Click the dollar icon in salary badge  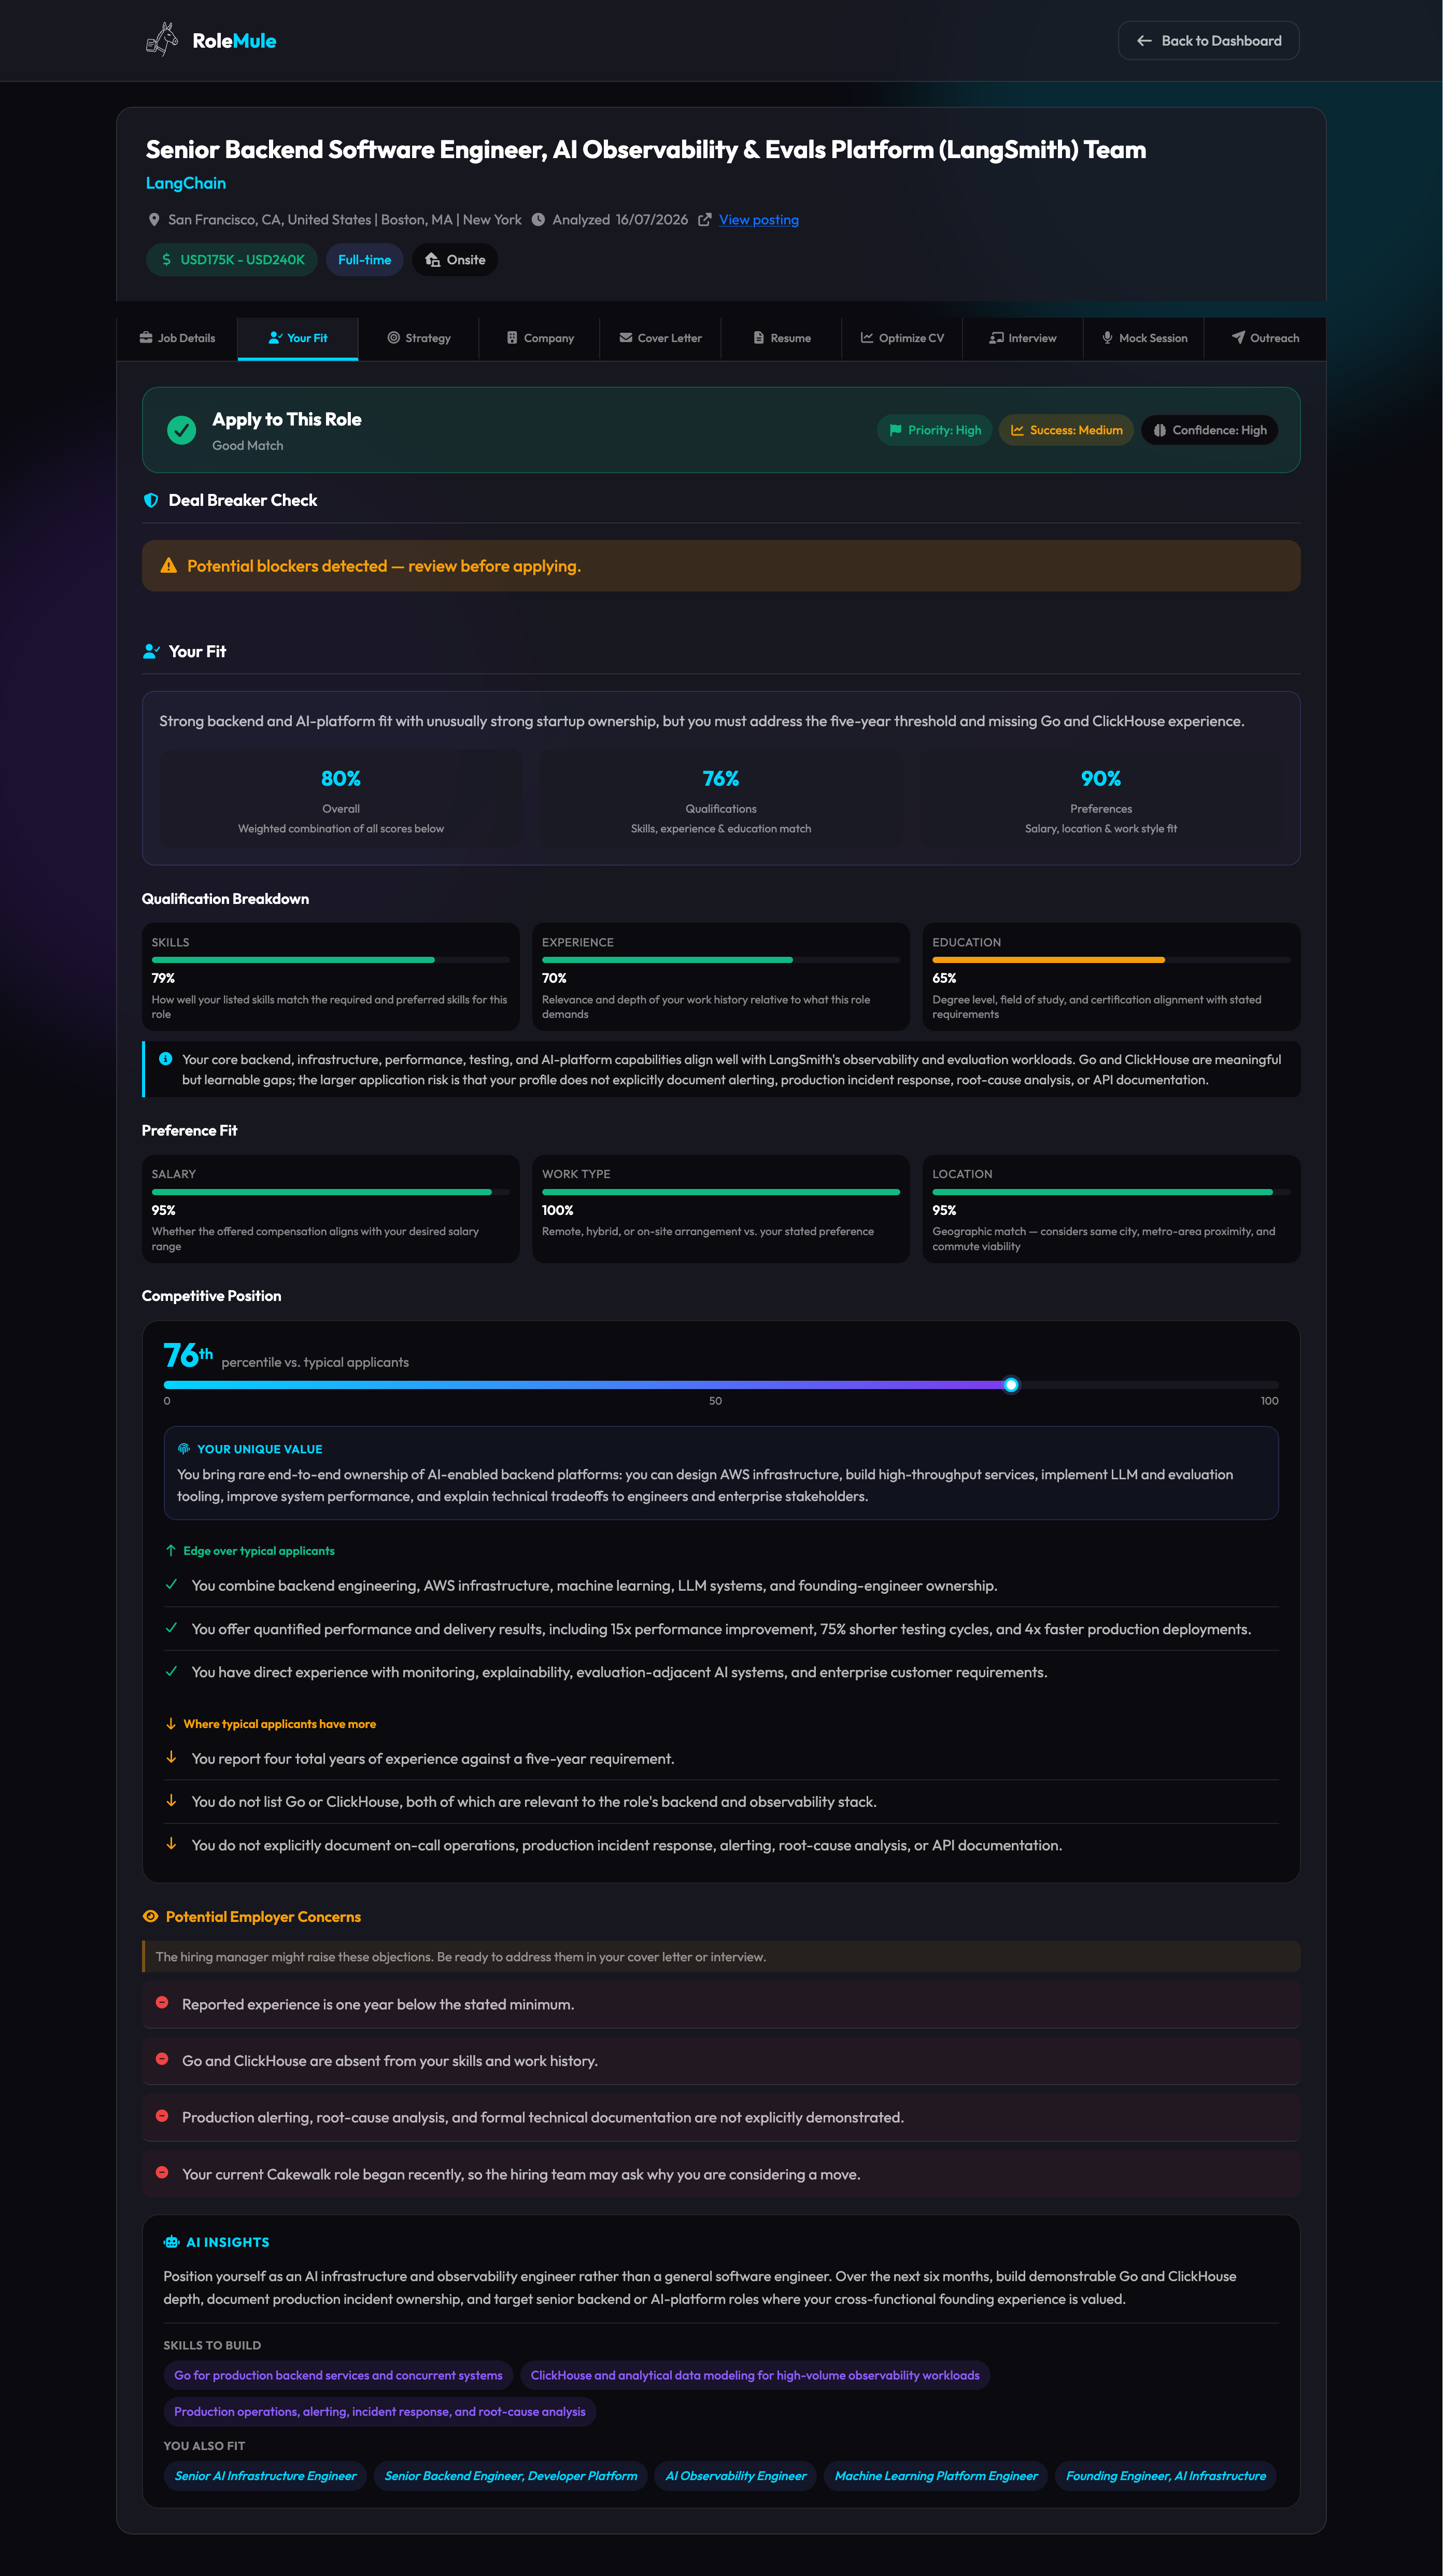(x=166, y=260)
